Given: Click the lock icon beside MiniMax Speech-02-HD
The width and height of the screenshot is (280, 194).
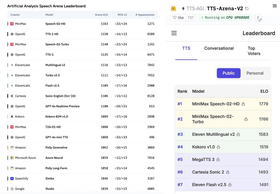Looking at the screenshot, I should click(243, 104).
